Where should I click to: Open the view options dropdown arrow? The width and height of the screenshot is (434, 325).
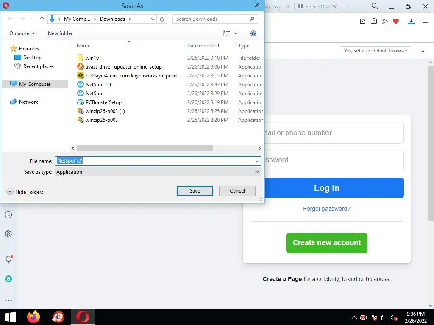click(x=236, y=33)
